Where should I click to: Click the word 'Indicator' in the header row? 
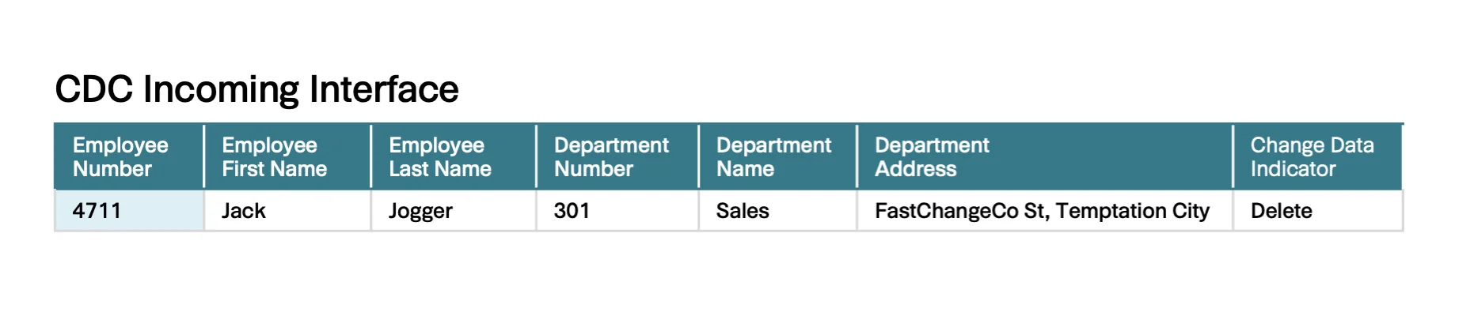click(1293, 169)
